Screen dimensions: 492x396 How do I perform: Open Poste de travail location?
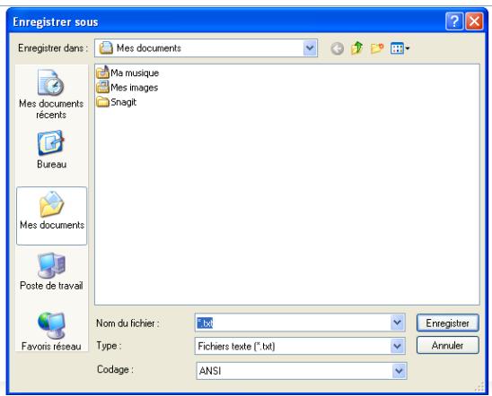51,271
